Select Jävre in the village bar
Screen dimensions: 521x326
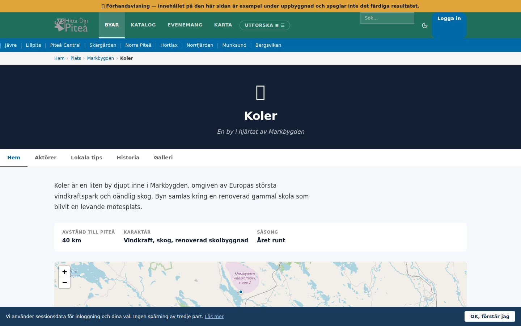(x=11, y=45)
